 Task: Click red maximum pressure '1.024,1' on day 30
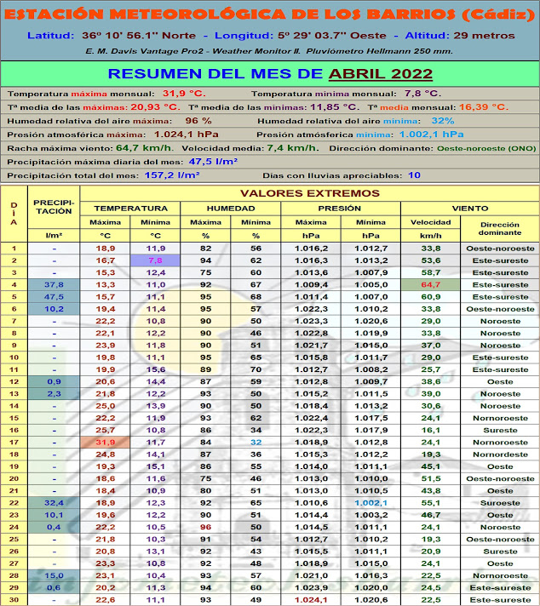(311, 600)
